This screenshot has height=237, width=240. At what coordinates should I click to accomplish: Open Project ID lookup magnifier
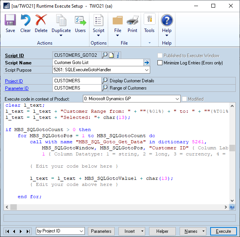[x=105, y=80]
